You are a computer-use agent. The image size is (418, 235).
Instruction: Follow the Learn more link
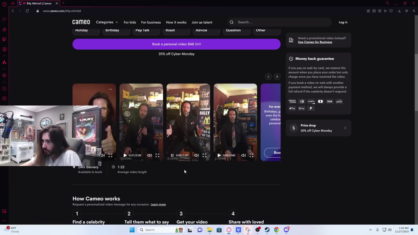158,204
